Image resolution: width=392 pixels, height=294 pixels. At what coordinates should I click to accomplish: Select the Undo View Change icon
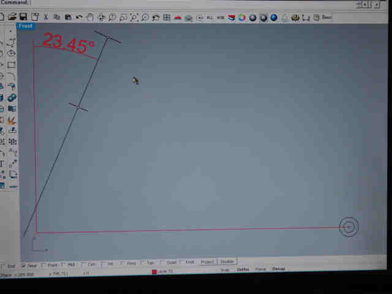click(x=156, y=18)
